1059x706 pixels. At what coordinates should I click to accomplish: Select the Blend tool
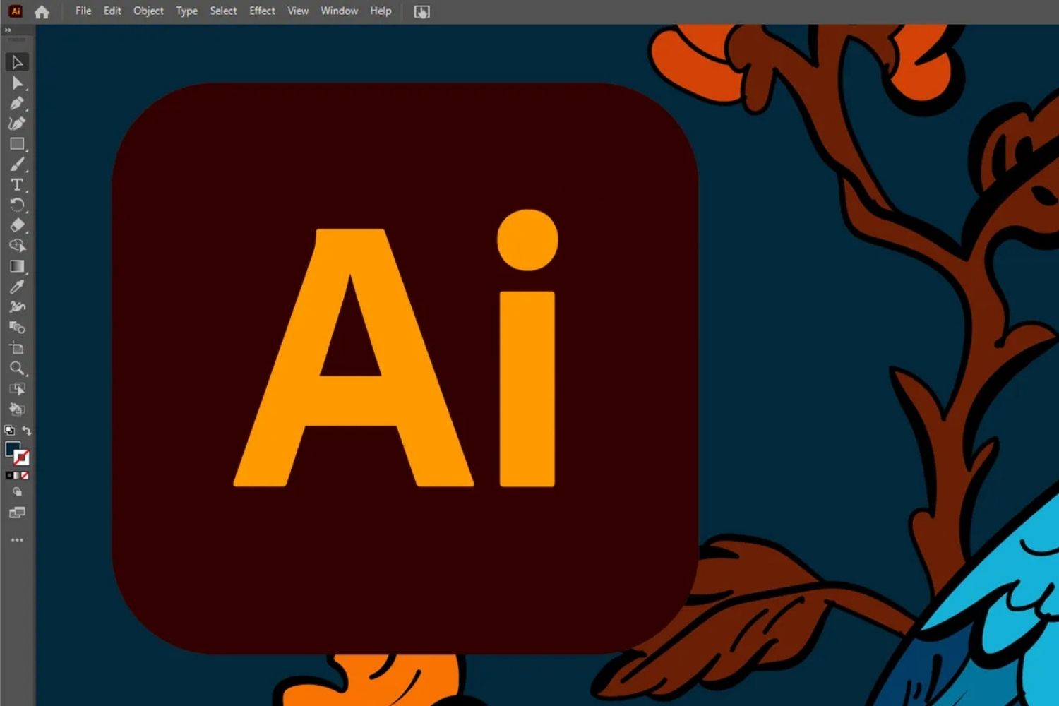point(17,328)
